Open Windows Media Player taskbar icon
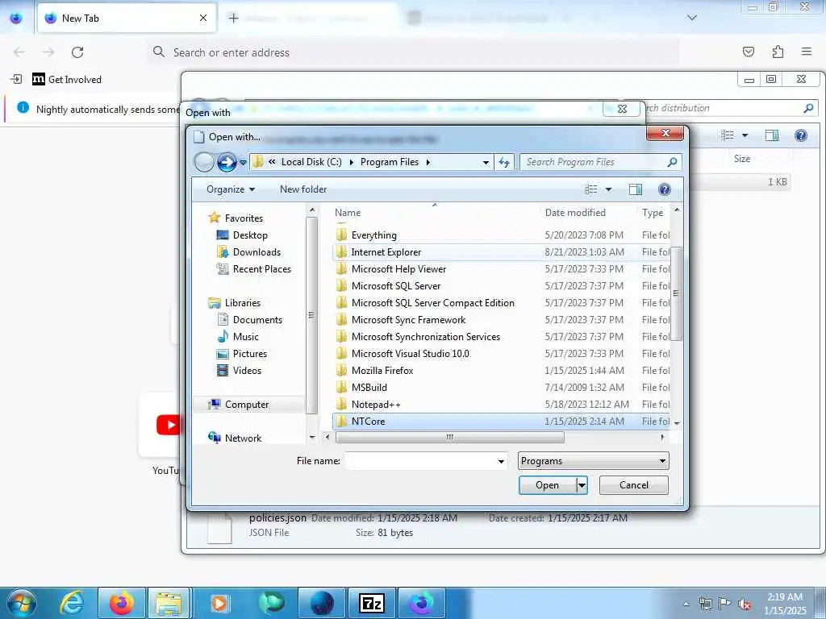This screenshot has width=826, height=619. 219,603
